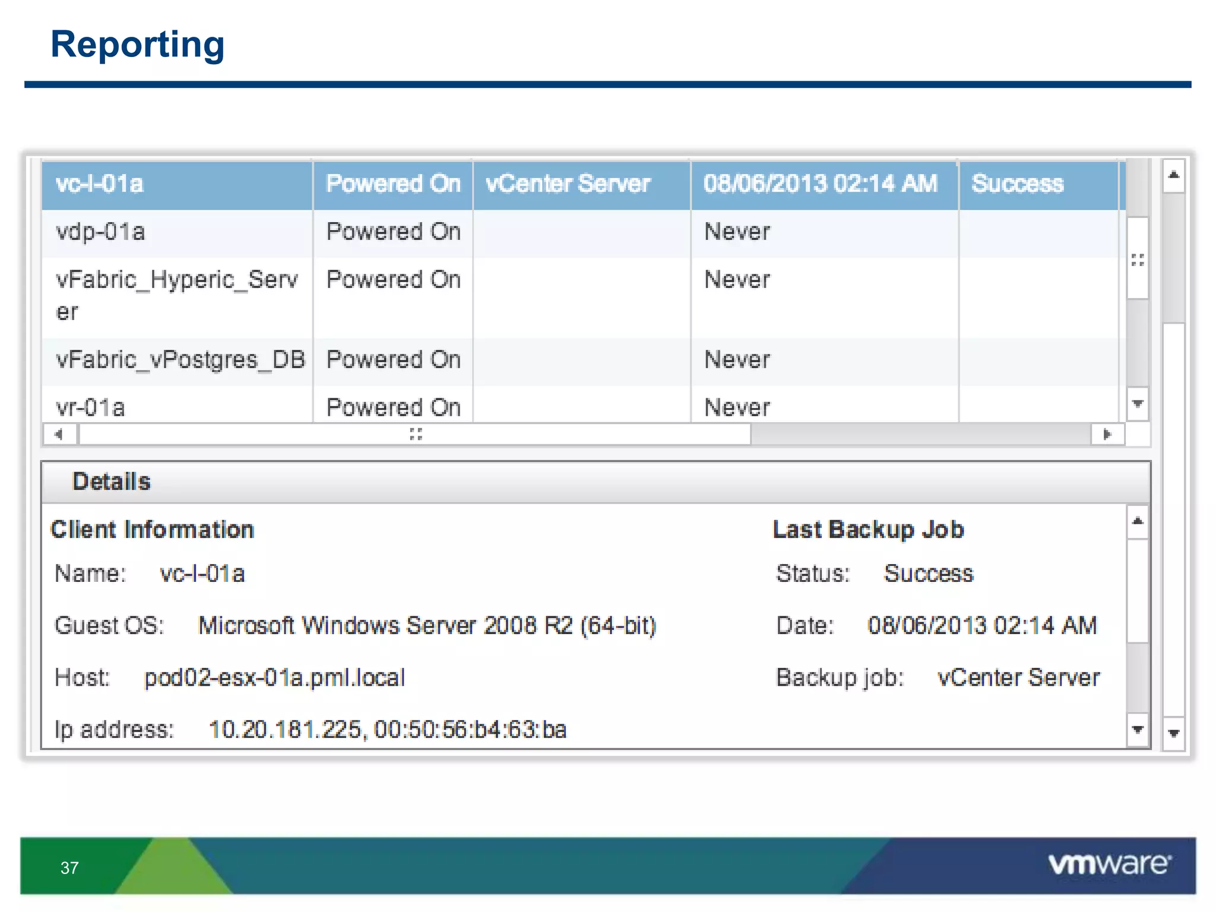This screenshot has width=1216, height=912.
Task: Click the horizontal scroll right arrow
Action: point(1107,435)
